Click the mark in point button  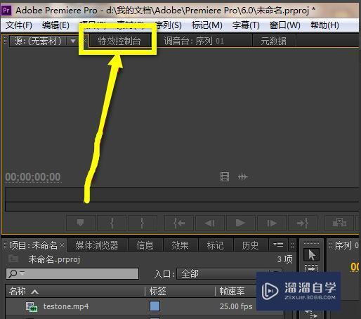[x=112, y=223]
